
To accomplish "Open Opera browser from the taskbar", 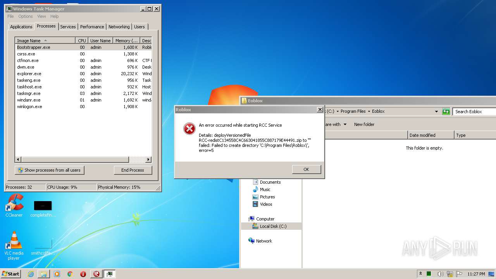I will 83,274.
